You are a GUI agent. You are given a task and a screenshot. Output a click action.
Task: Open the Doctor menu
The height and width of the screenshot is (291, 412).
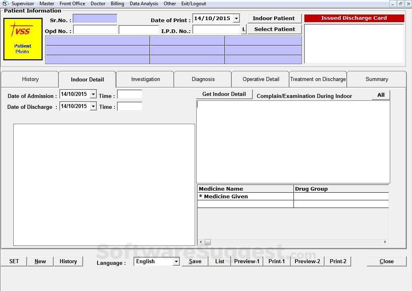(x=98, y=3)
